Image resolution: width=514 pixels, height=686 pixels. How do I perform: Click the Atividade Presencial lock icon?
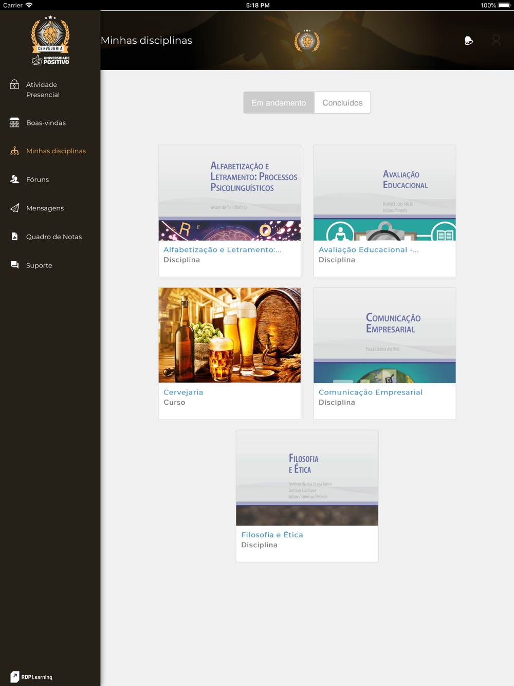(x=14, y=85)
